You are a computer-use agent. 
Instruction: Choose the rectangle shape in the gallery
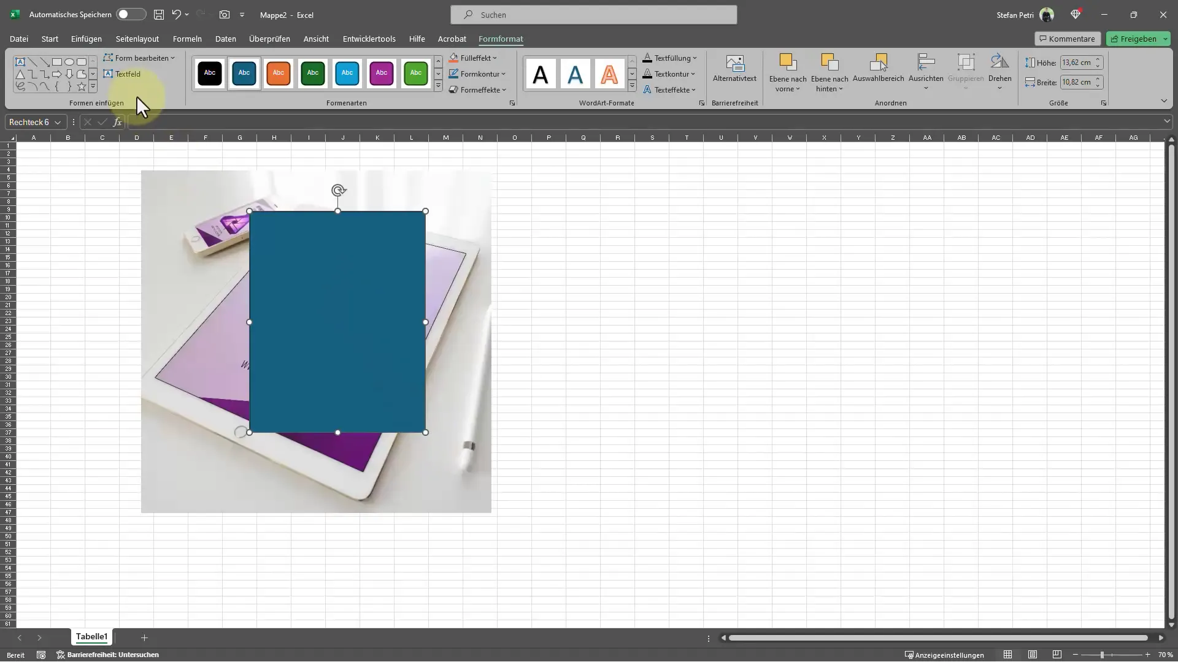[57, 62]
